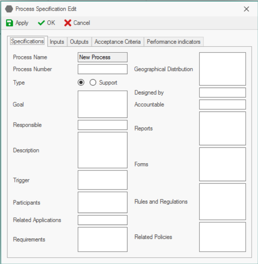Select the Specifications tab
Viewport: 258px width, 264px height.
[27, 41]
